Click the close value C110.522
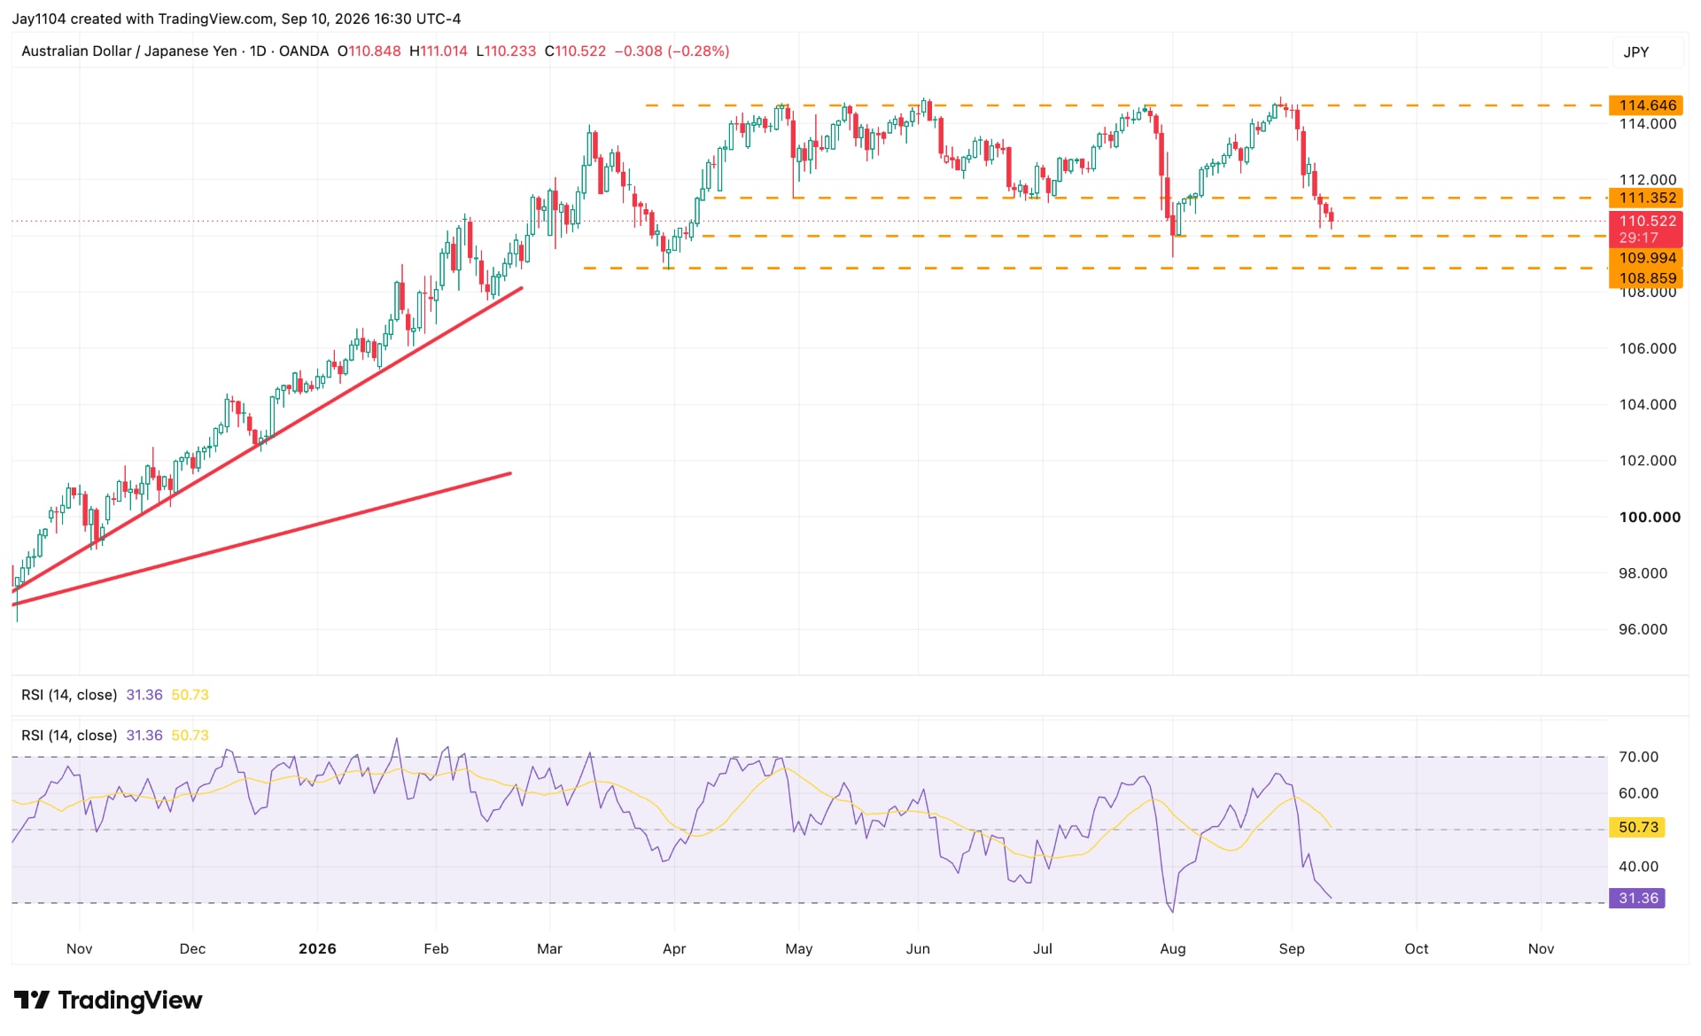Screen dimensions: 1701x1036 tap(575, 51)
